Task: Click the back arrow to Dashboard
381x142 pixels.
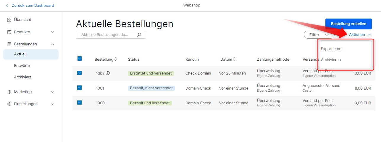Action: [x=7, y=6]
